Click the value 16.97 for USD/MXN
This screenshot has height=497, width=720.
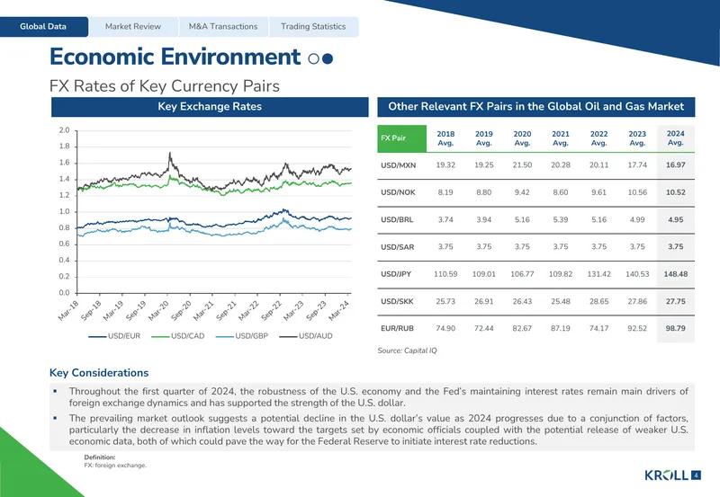[x=676, y=165]
